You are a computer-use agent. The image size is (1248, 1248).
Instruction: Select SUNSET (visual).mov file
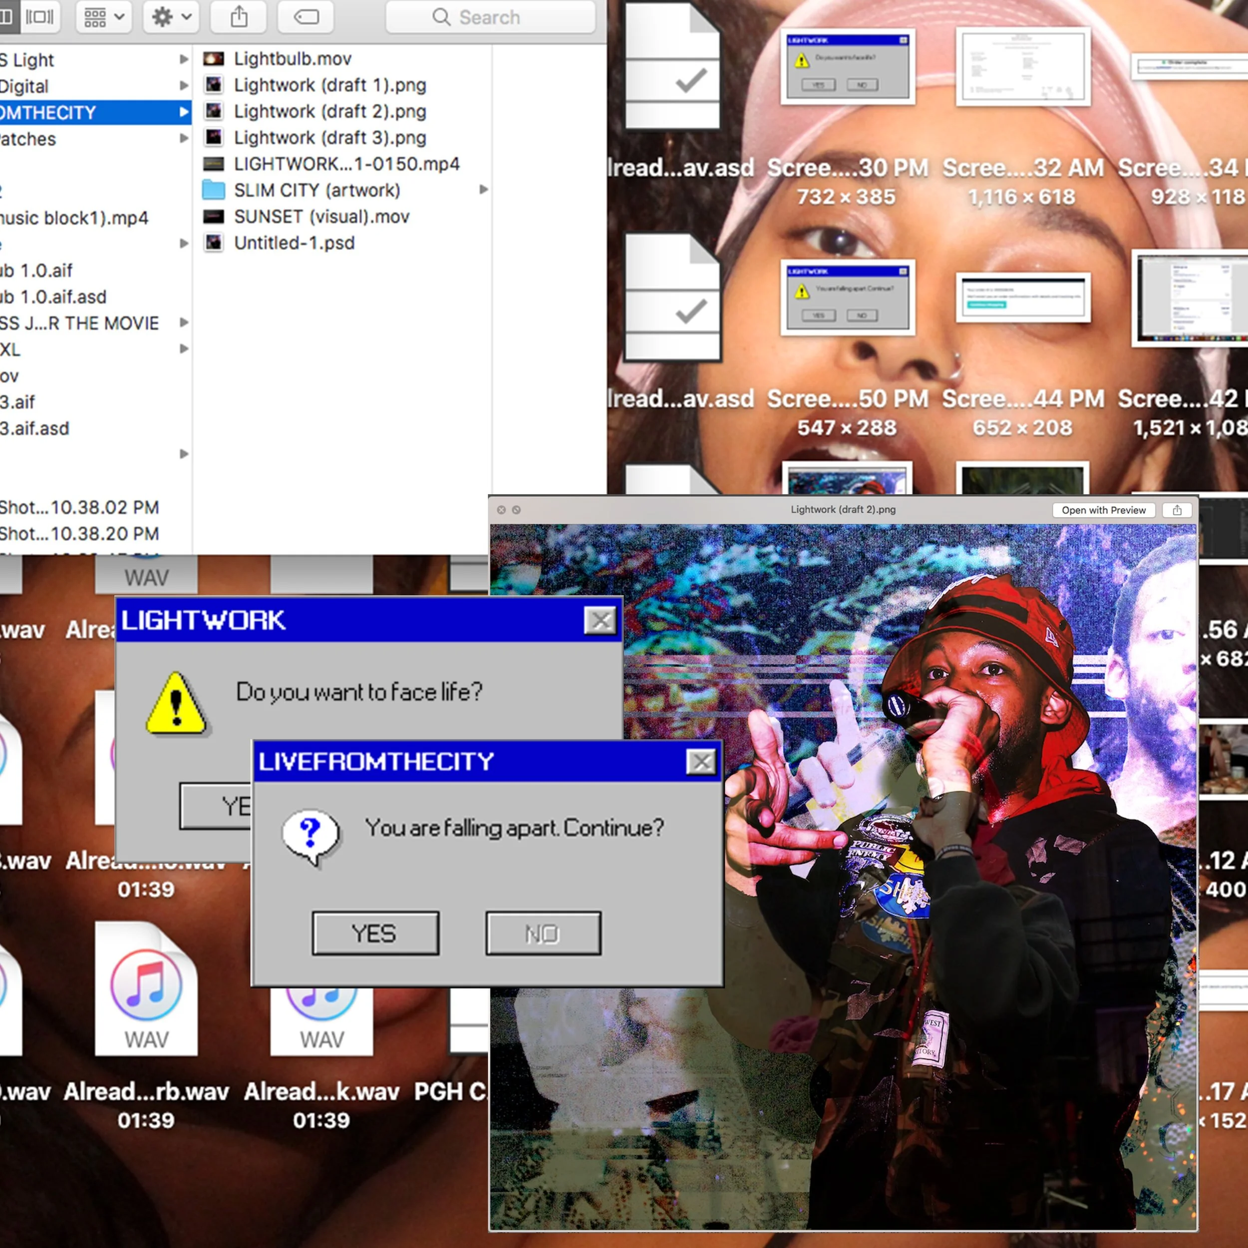[321, 216]
